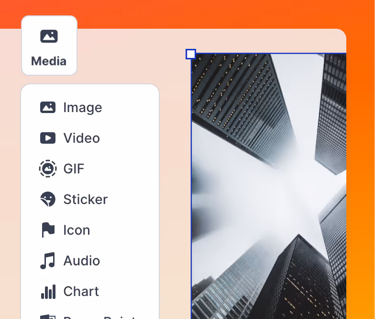This screenshot has width=375, height=319.
Task: Click the bar graph Chart icon
Action: pos(48,291)
